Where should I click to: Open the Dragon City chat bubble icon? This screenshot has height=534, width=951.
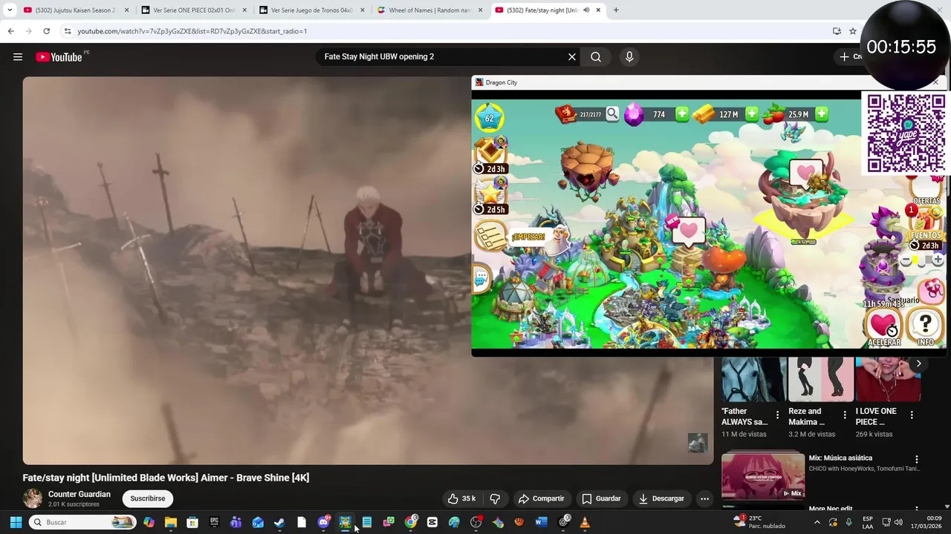(x=481, y=279)
